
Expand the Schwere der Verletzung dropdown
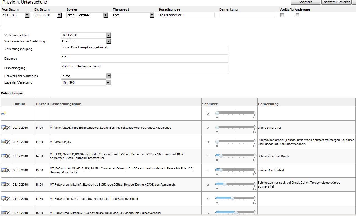[109, 76]
